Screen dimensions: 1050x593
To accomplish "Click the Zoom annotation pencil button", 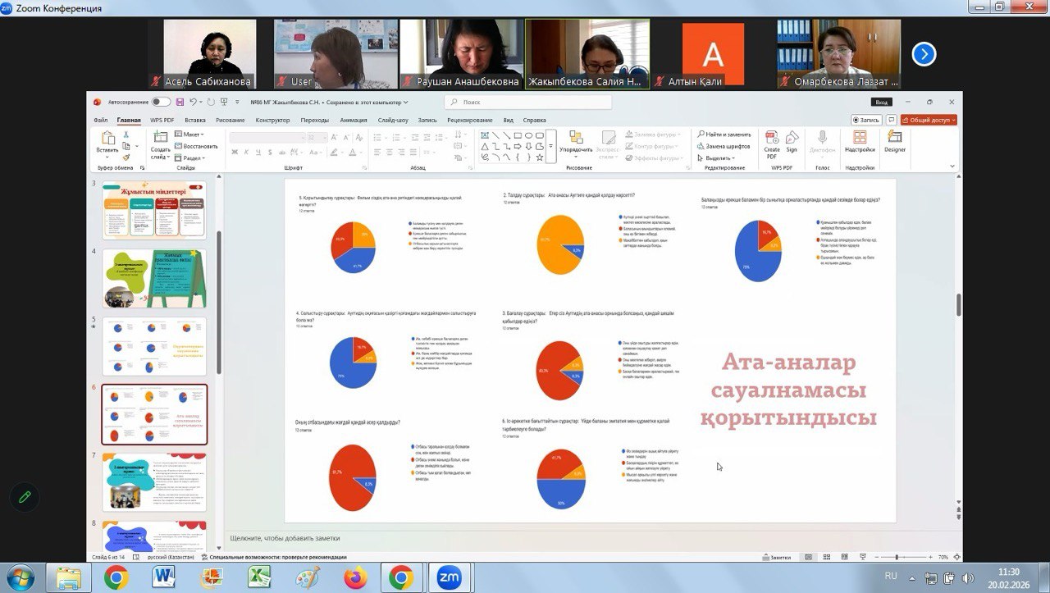I will pos(25,497).
